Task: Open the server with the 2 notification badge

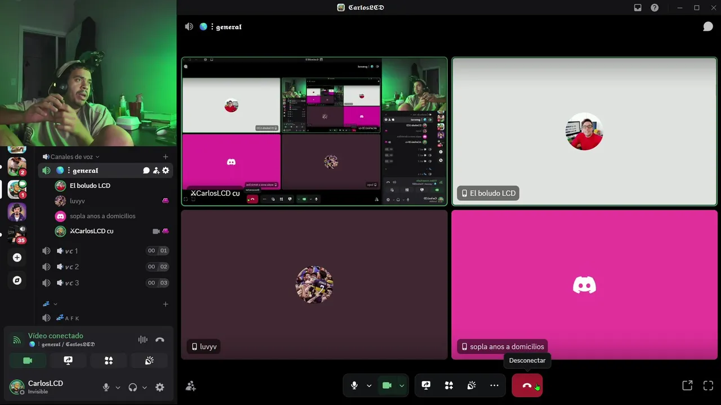Action: [17, 166]
